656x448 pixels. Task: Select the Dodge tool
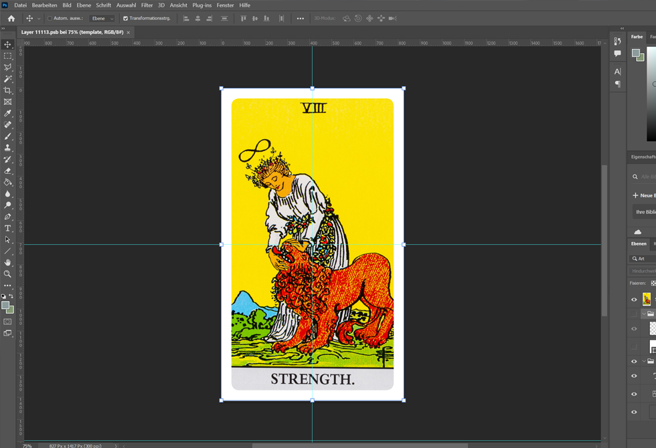click(x=7, y=205)
